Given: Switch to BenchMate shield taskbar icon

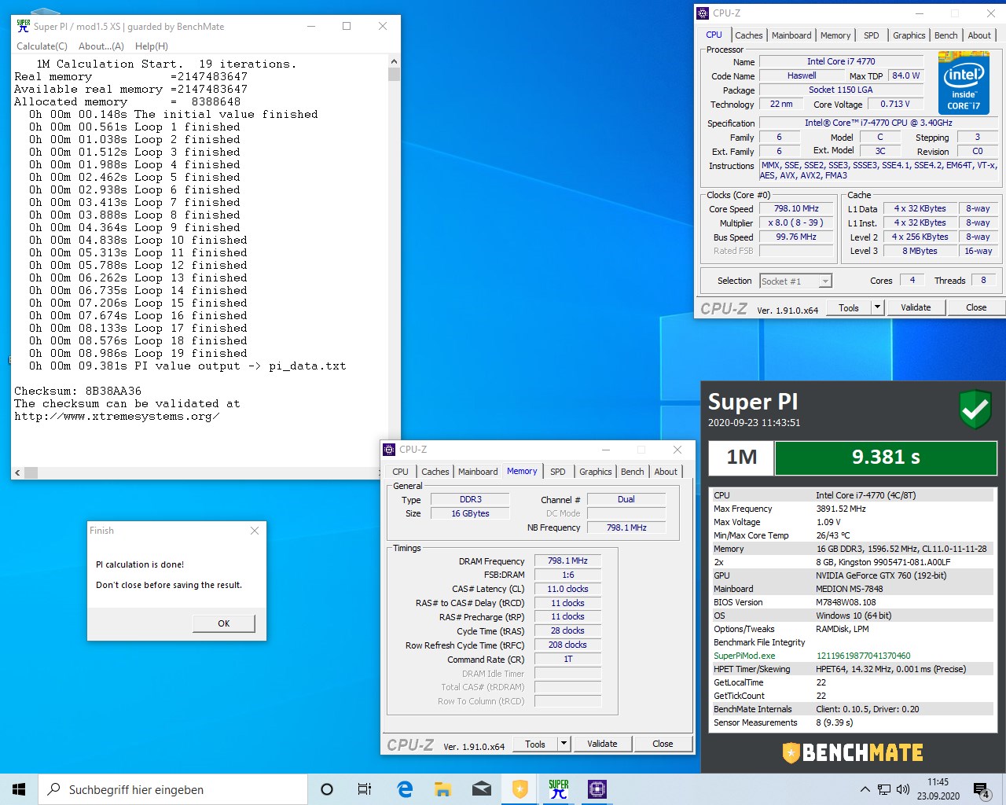Looking at the screenshot, I should (520, 789).
